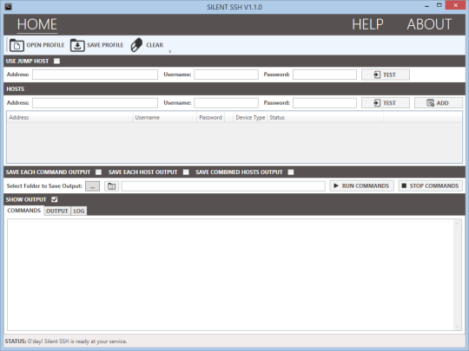
Task: Click the app icon in the title bar
Action: tap(9, 7)
